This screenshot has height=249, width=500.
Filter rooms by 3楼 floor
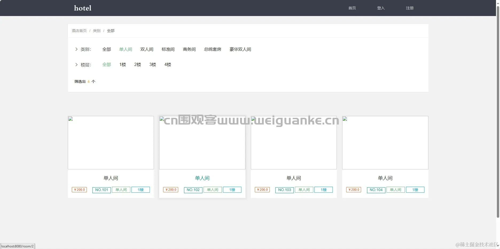point(153,65)
